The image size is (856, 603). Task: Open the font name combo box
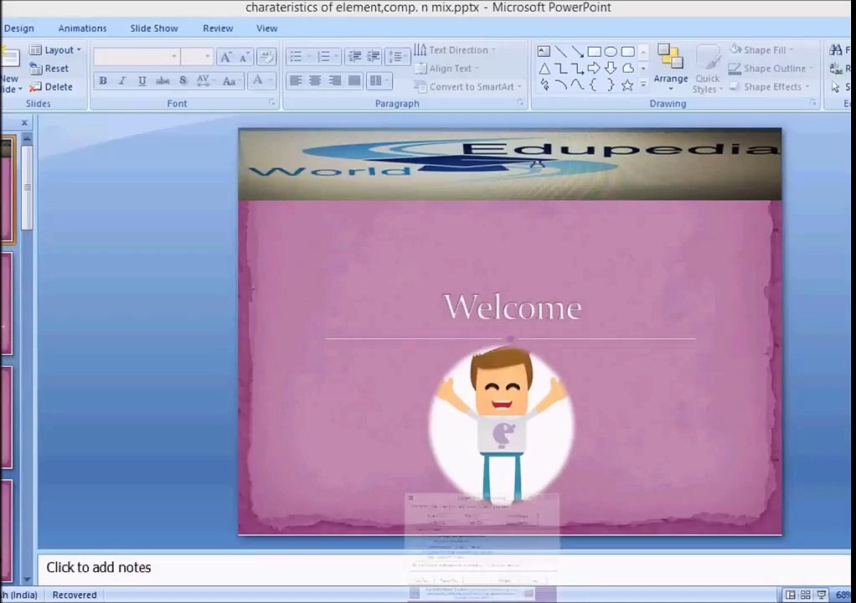[137, 57]
